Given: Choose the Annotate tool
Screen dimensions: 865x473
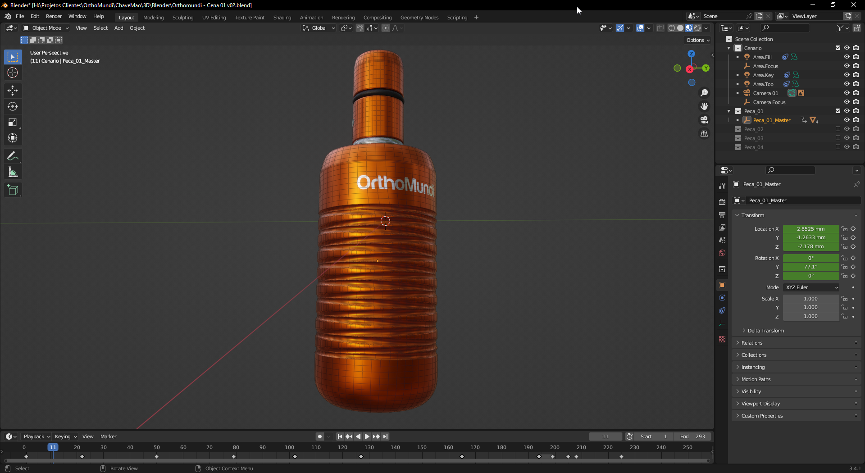Looking at the screenshot, I should (x=13, y=156).
